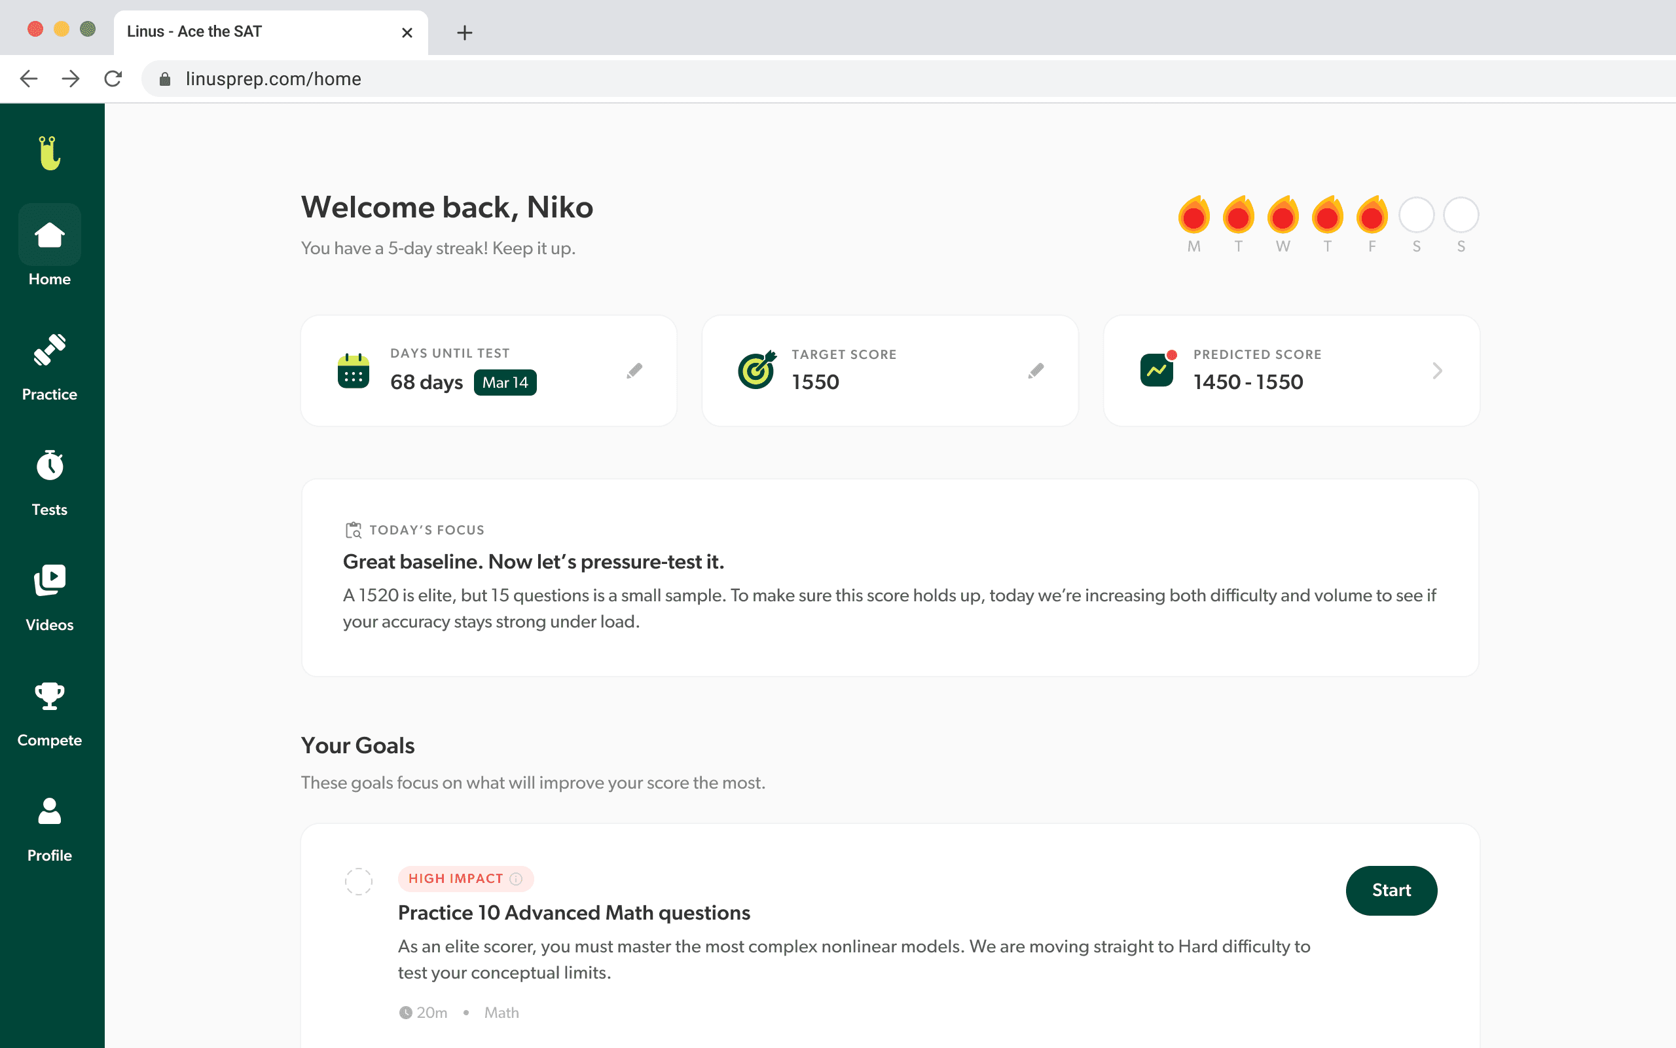Go to Tests stopwatch icon
This screenshot has height=1048, width=1676.
pyautogui.click(x=49, y=465)
